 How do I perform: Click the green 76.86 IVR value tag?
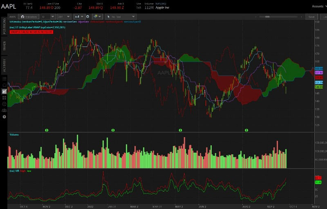point(318,182)
